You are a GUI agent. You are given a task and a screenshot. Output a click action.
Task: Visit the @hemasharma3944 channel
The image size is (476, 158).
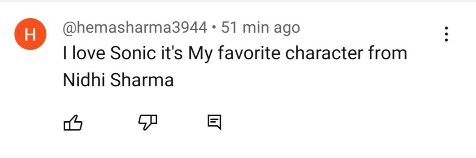[x=135, y=28]
